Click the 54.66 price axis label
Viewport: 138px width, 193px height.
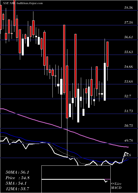128,67
